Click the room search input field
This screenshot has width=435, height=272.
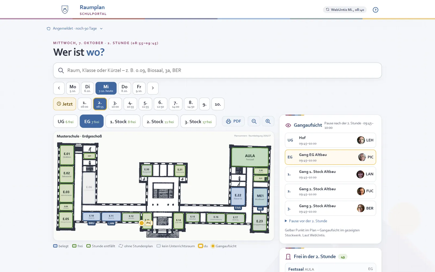(x=217, y=70)
